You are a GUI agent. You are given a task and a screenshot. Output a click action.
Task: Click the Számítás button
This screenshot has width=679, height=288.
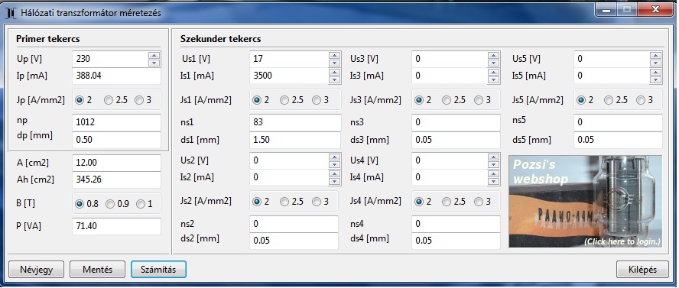(158, 270)
